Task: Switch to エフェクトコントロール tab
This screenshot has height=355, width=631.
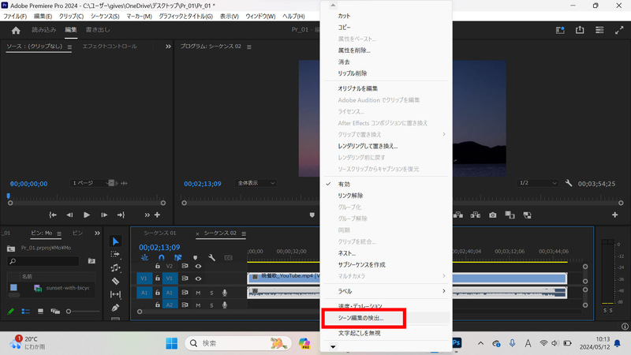Action: [110, 47]
